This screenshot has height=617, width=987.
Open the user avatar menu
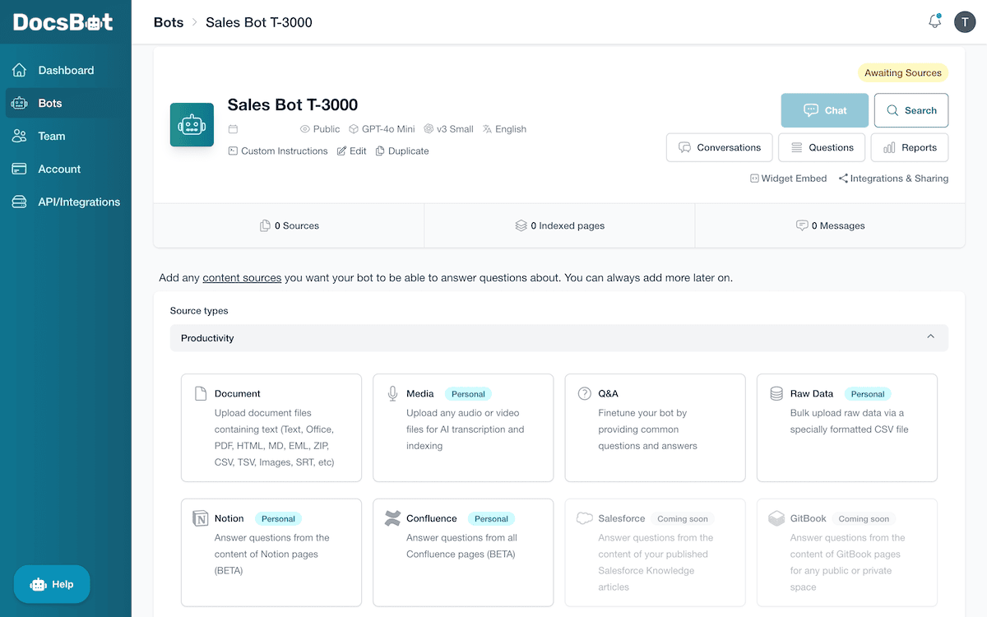(x=965, y=22)
